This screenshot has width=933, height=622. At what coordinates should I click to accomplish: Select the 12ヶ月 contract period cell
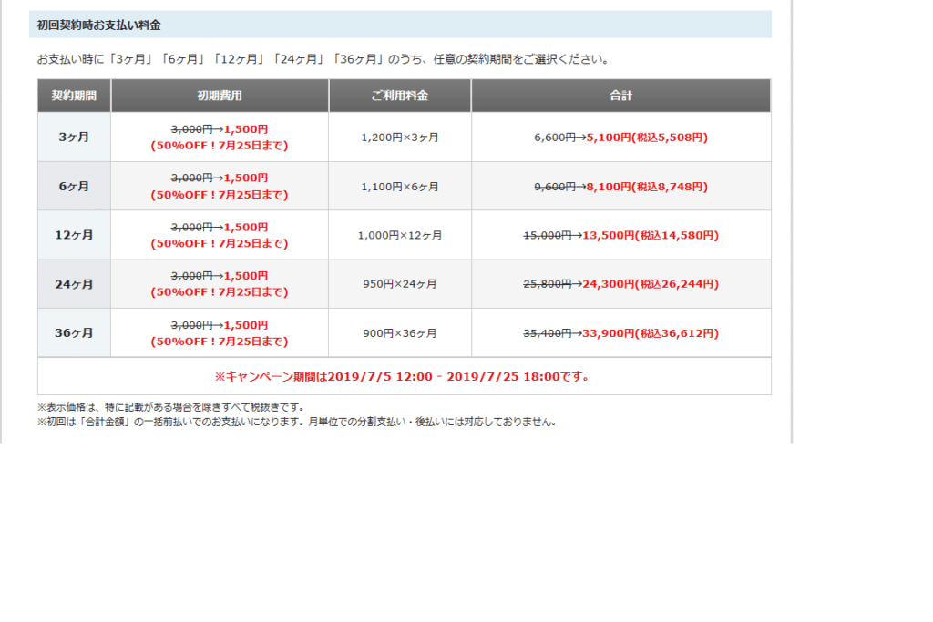74,235
